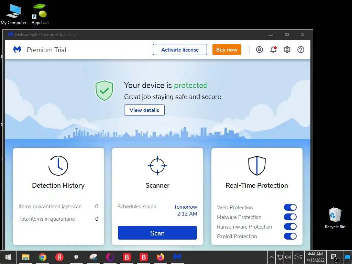This screenshot has height=264, width=352.
Task: Switch to Malwarebytes in the taskbar
Action: coord(177,257)
